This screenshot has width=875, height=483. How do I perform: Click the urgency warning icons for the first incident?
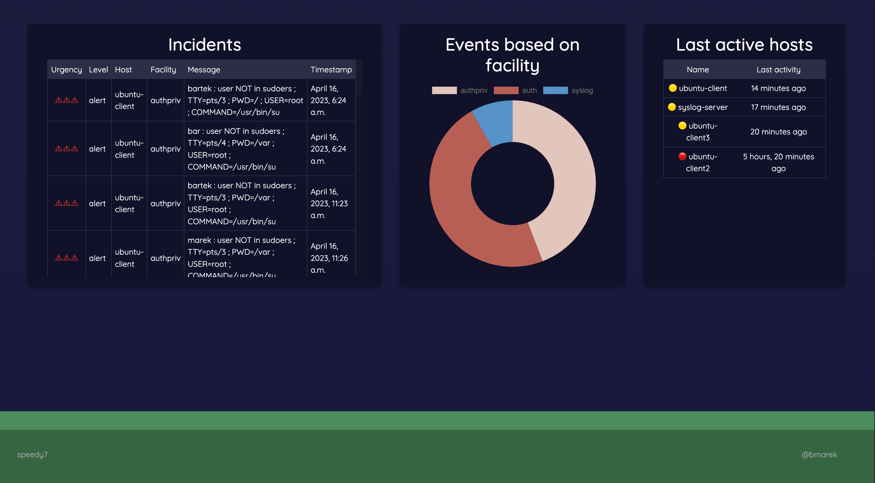[66, 100]
